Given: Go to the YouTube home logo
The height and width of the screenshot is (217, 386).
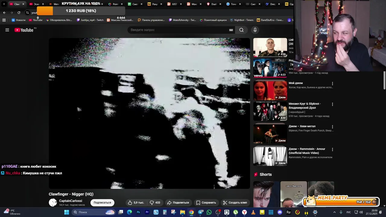Looking at the screenshot, I should click(24, 30).
